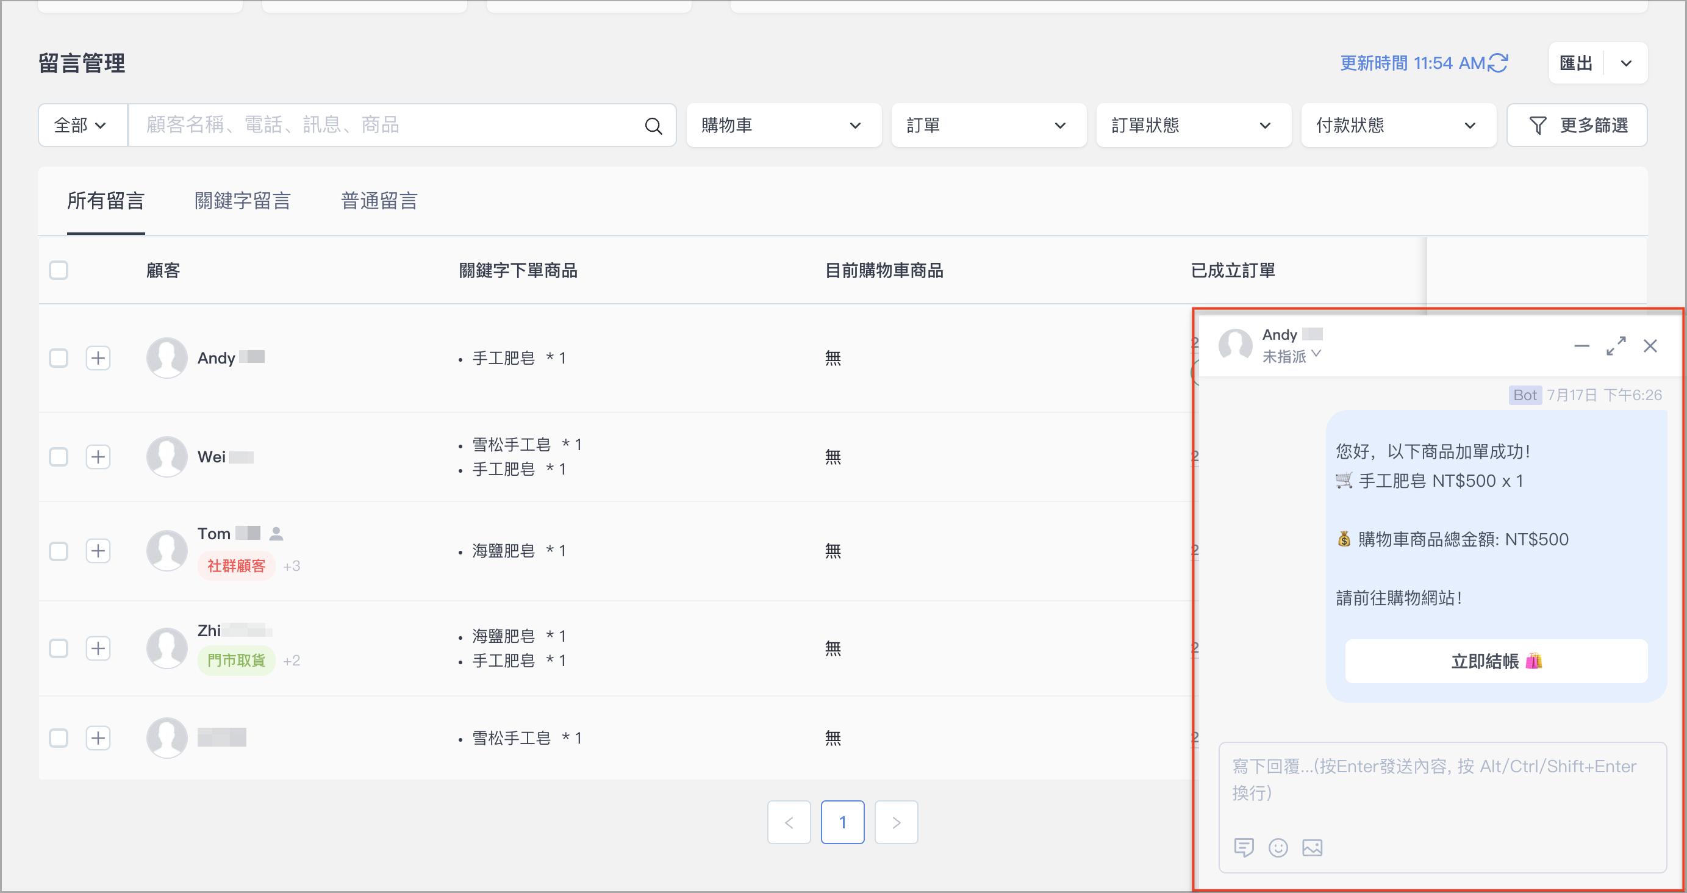Viewport: 1687px width, 893px height.
Task: Open the 購物車 filter dropdown
Action: (x=784, y=125)
